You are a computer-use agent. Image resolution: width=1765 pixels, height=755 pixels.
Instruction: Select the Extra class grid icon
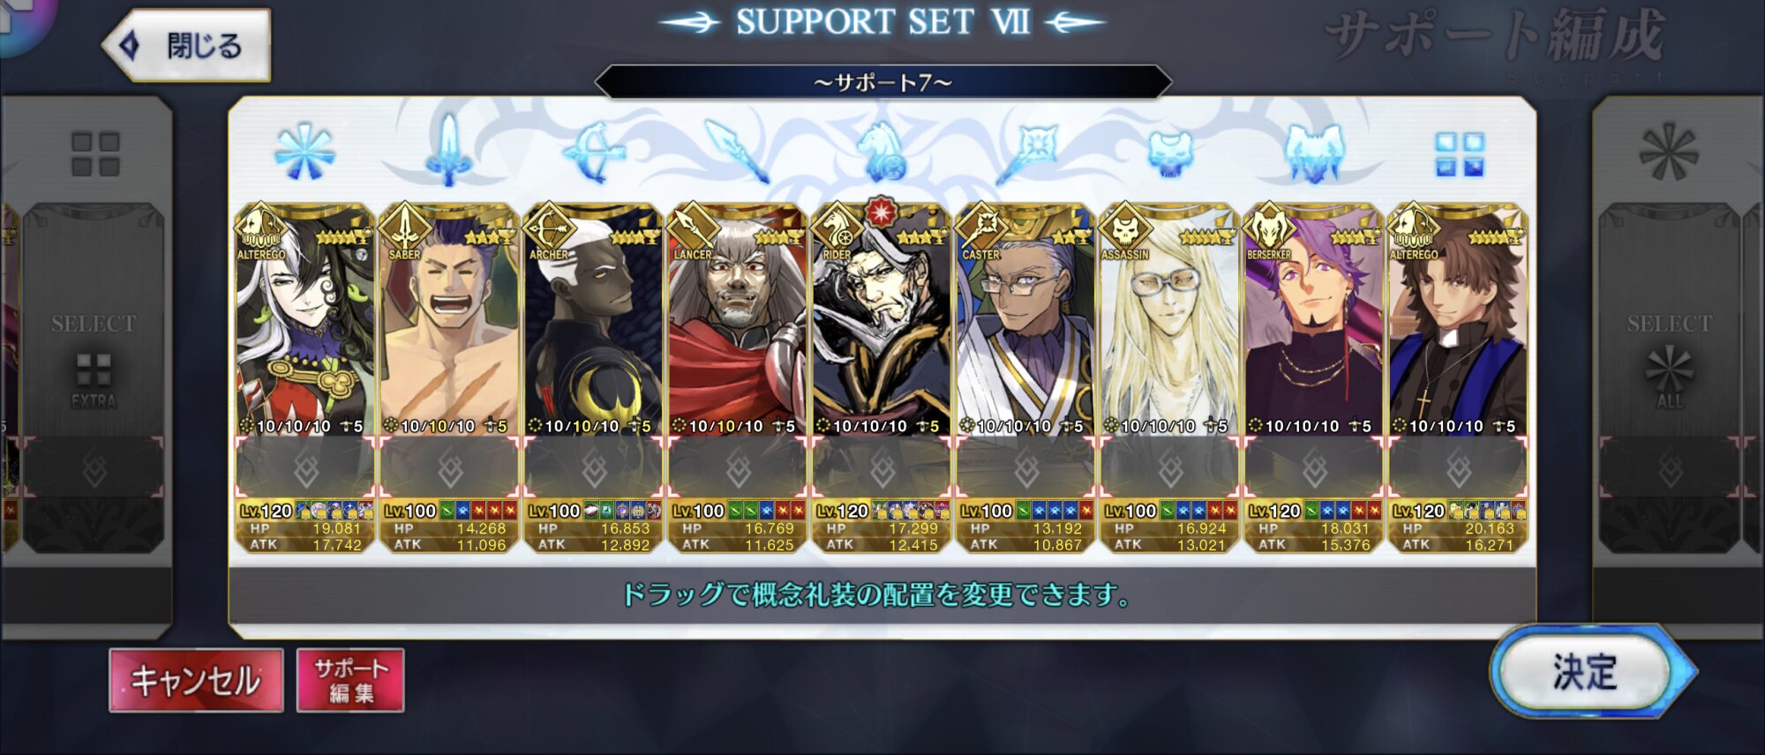[x=1459, y=154]
